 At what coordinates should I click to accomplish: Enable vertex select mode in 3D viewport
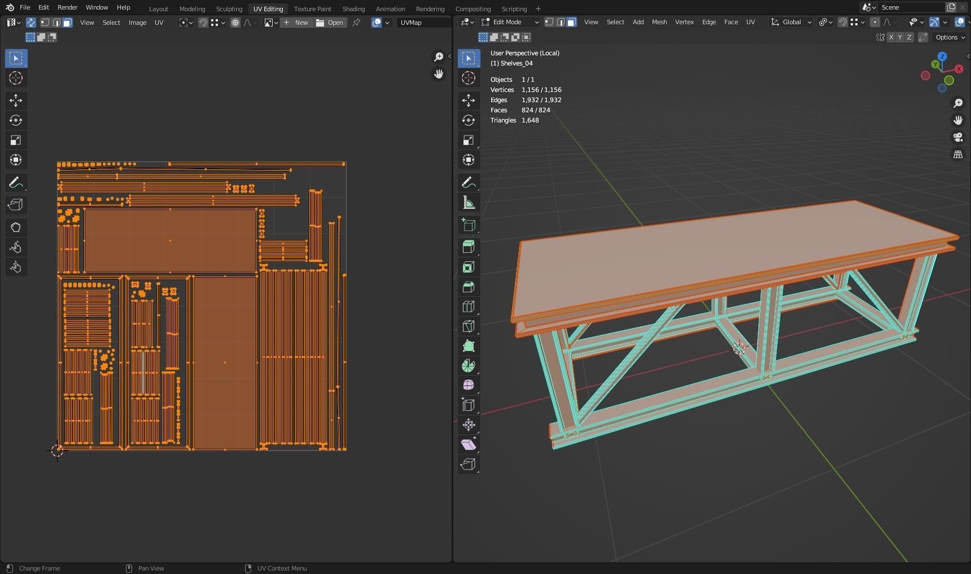pos(549,22)
